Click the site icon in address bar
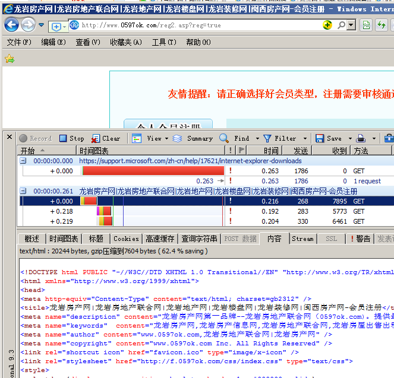This screenshot has width=394, height=378. point(74,25)
